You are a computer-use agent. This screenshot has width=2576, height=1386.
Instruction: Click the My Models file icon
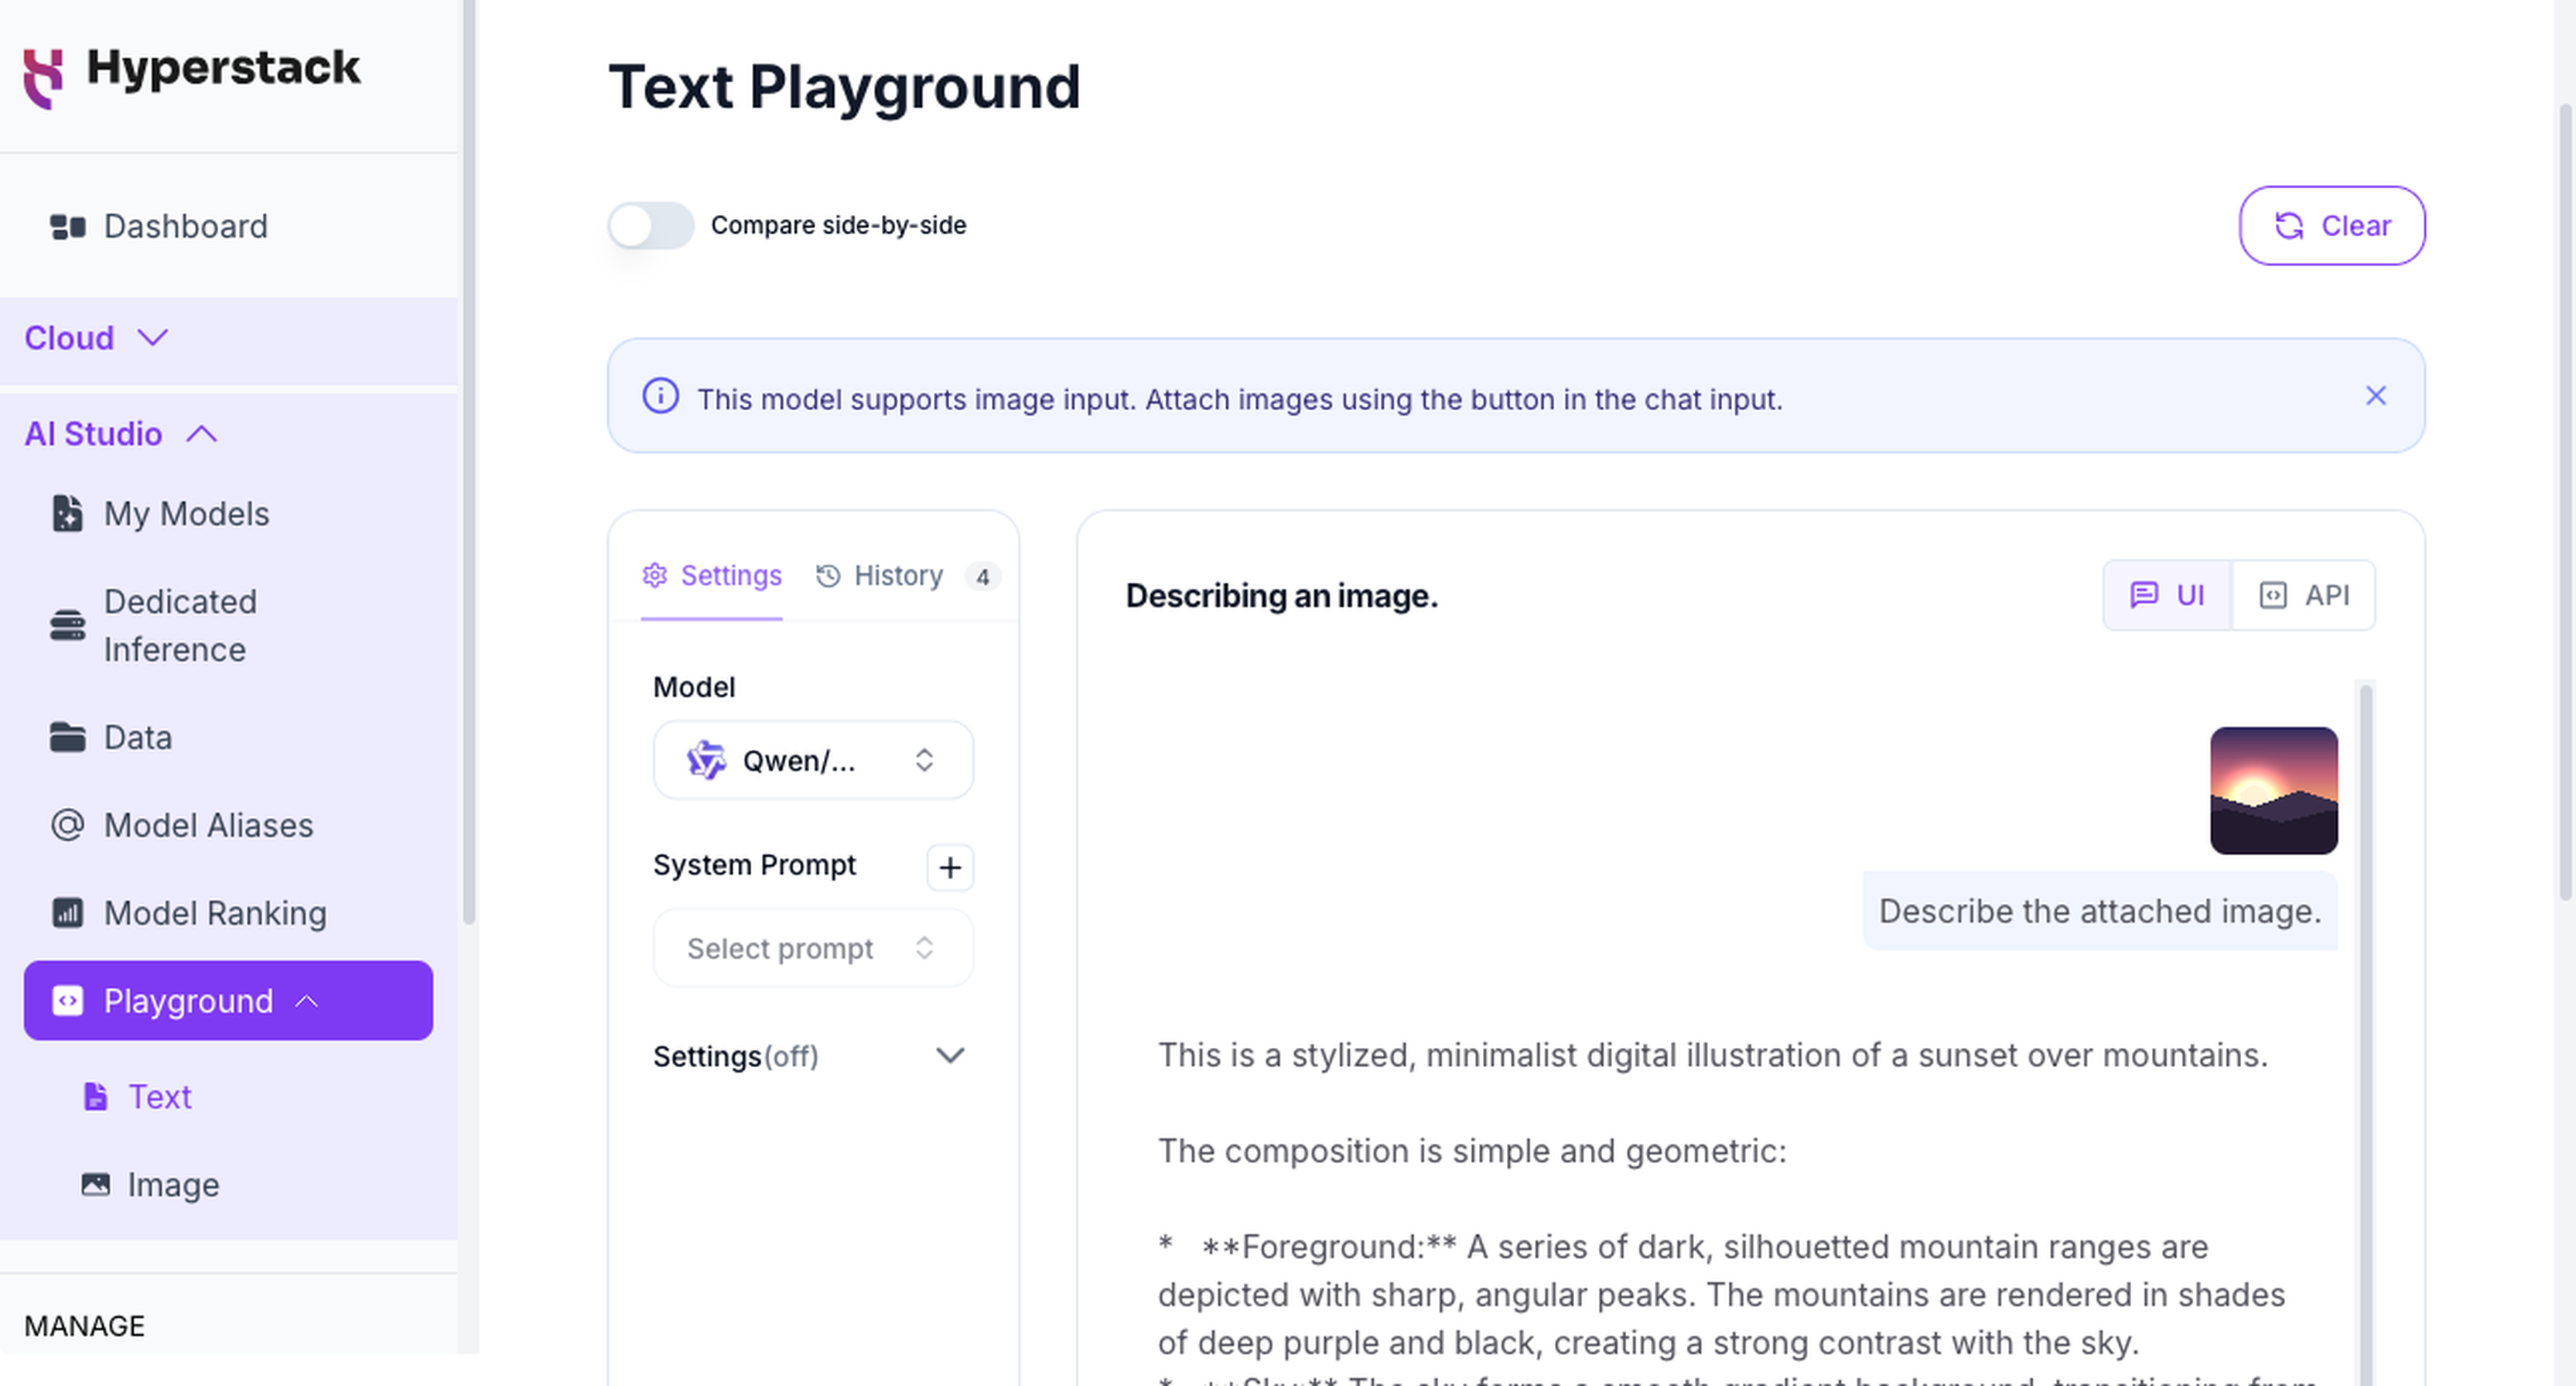click(67, 513)
